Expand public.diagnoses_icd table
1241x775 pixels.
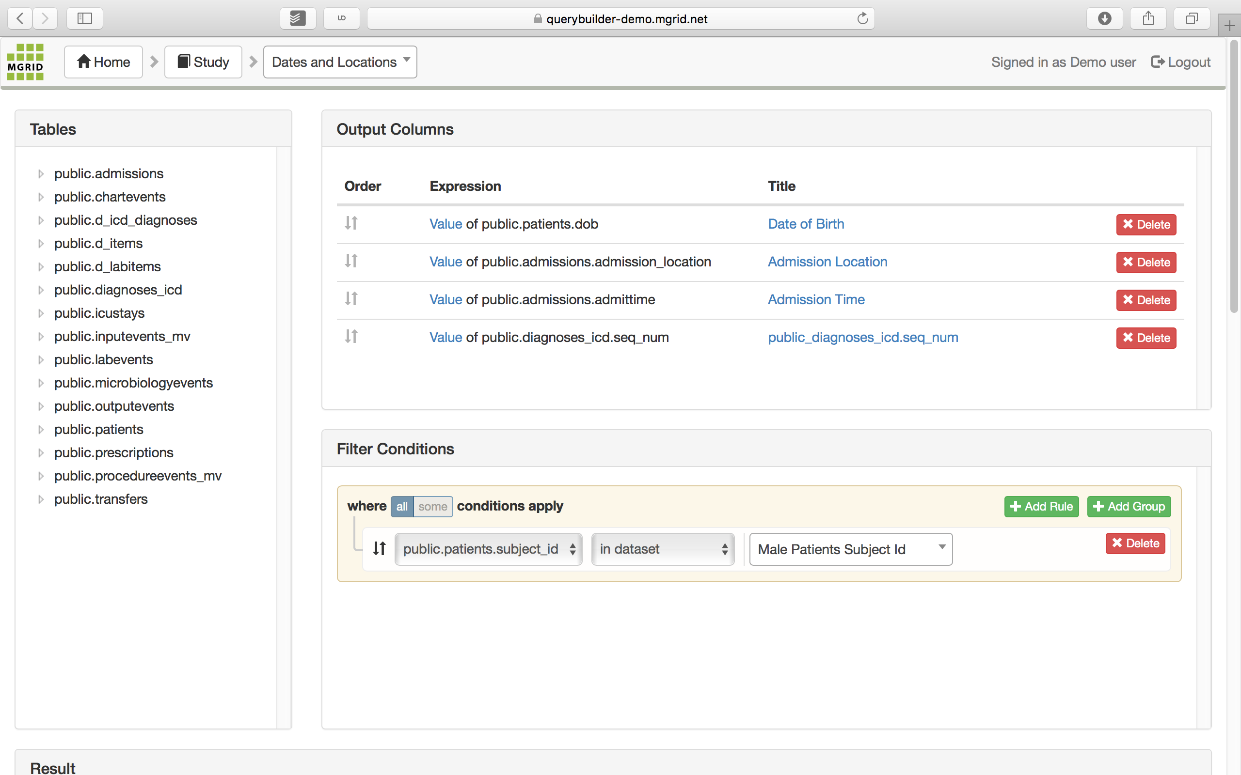(x=41, y=290)
